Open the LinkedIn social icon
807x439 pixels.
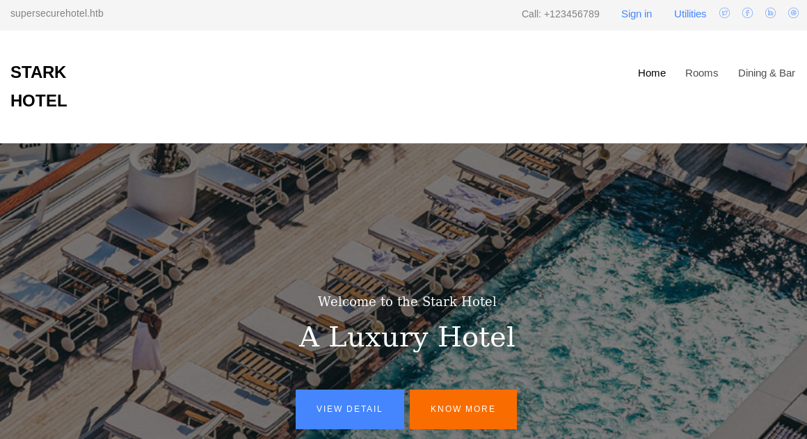[770, 13]
